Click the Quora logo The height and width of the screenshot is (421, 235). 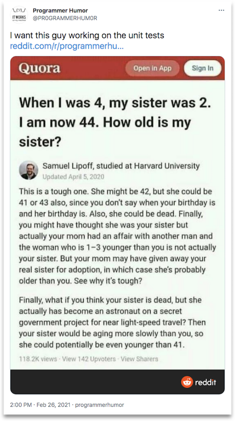point(39,68)
